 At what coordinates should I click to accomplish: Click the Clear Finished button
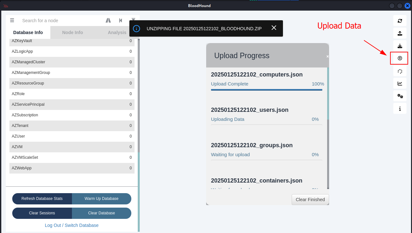coord(310,200)
